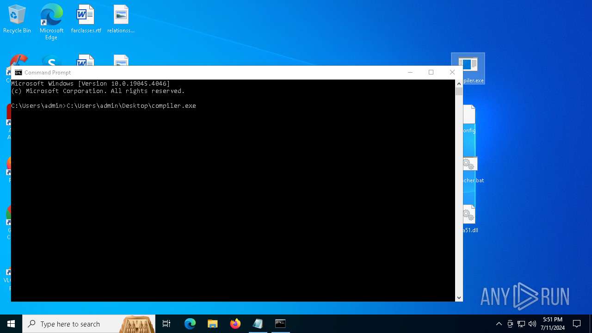Select the farclasses.rtf desktop file
The width and height of the screenshot is (592, 333).
[x=86, y=19]
